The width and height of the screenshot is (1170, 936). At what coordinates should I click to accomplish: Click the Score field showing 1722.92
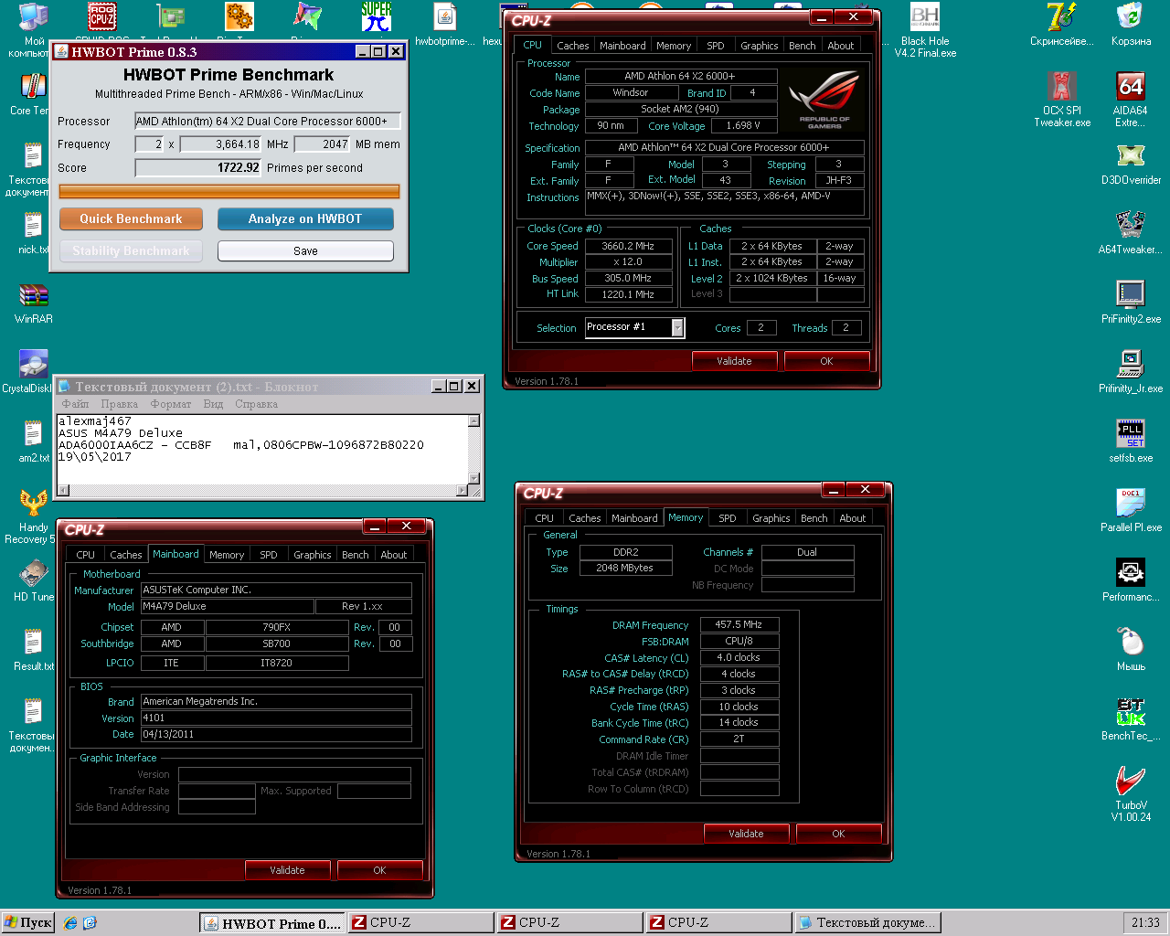[x=197, y=167]
